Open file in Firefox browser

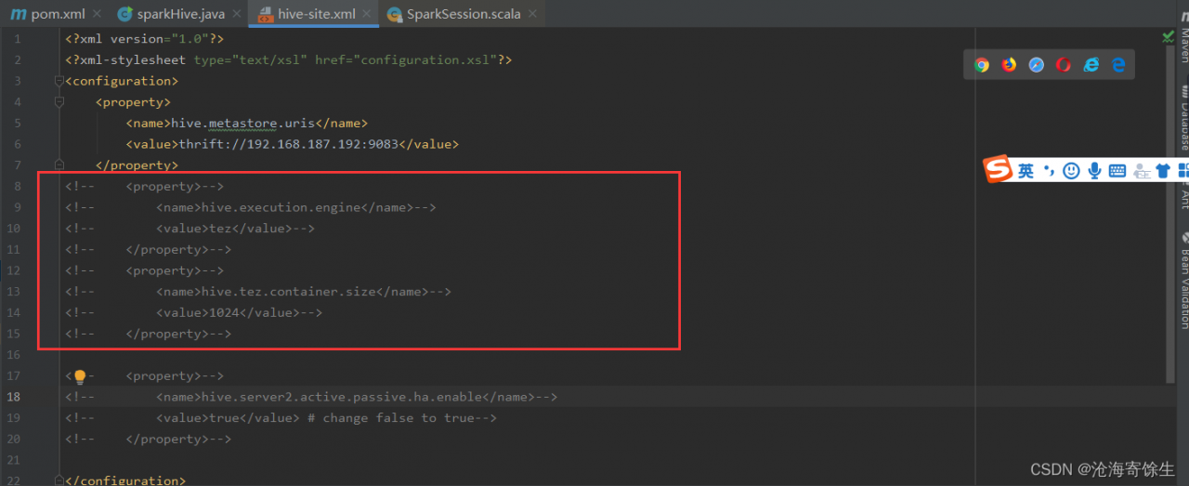(1009, 65)
